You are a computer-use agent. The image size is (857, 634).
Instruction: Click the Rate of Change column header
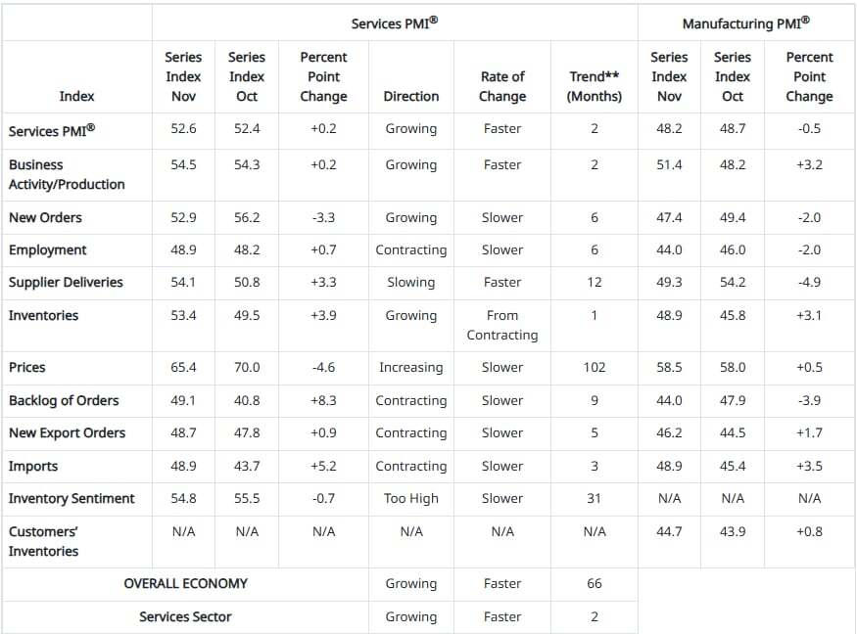click(502, 86)
